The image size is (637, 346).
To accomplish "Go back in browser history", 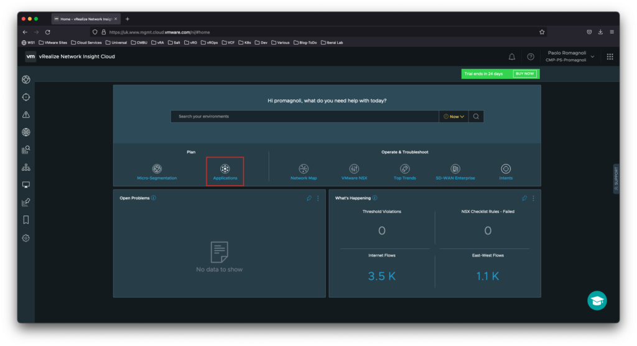I will coord(25,32).
